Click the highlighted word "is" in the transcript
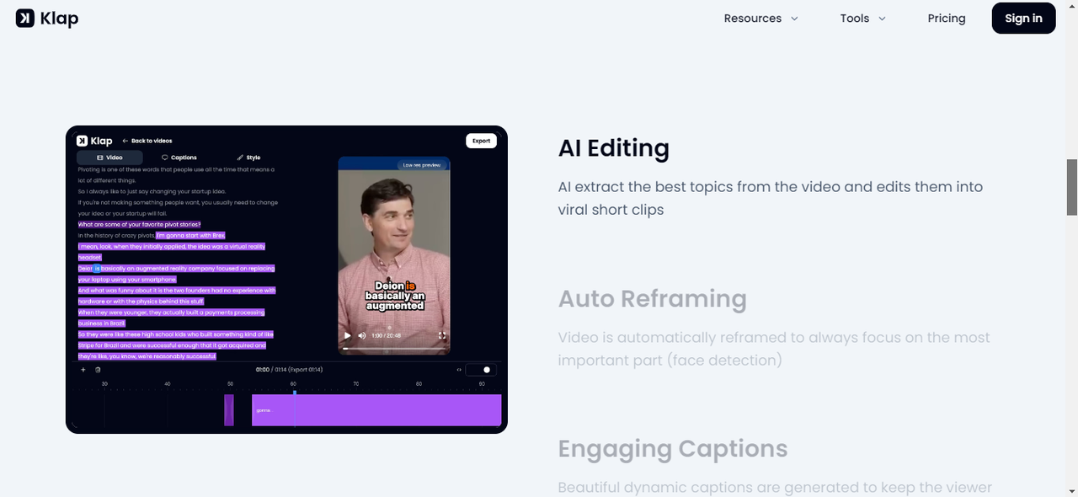1078x497 pixels. pyautogui.click(x=97, y=269)
